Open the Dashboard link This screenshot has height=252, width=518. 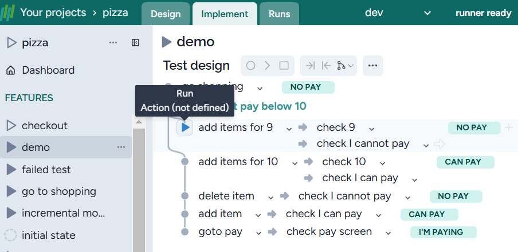[x=48, y=70]
